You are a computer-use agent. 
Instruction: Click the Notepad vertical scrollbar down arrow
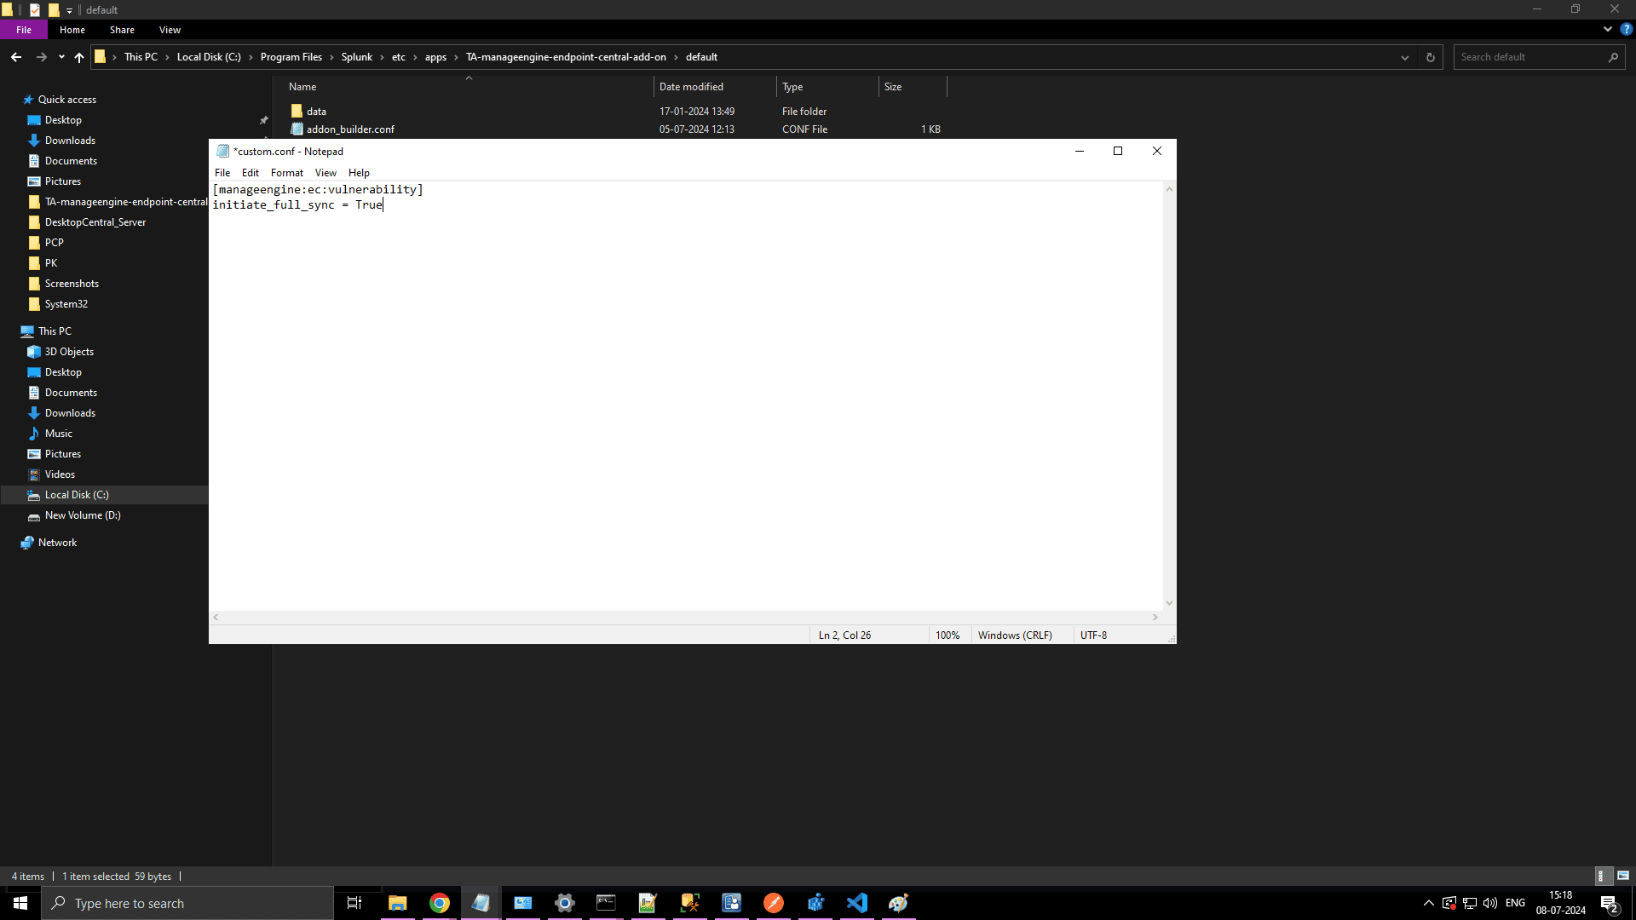coord(1169,602)
